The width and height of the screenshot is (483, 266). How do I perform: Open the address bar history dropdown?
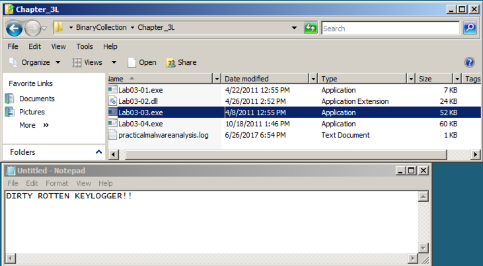pos(294,28)
